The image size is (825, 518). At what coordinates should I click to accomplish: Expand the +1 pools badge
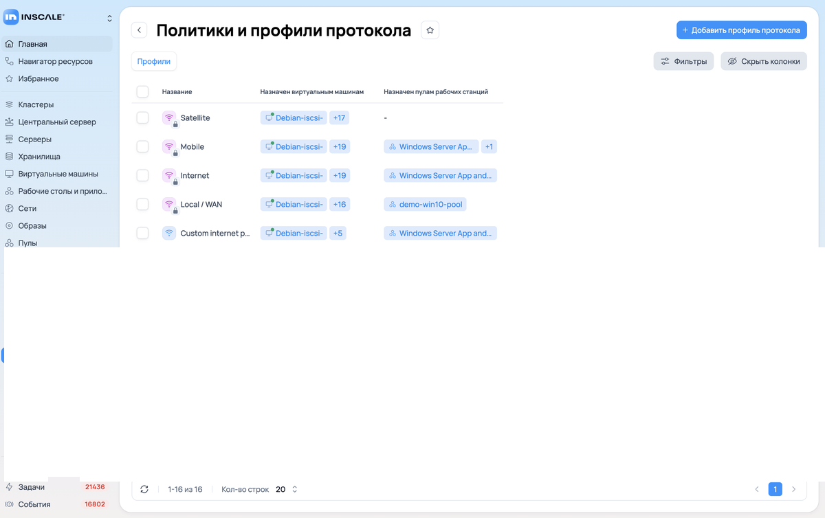pyautogui.click(x=489, y=147)
